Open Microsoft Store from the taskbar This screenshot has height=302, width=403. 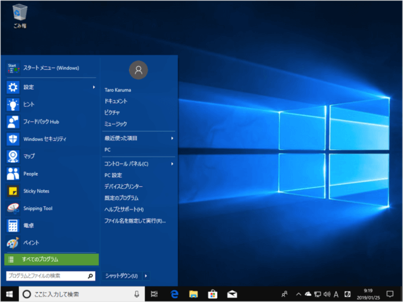click(213, 294)
